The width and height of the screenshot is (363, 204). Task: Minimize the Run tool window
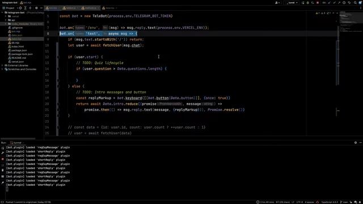361,143
